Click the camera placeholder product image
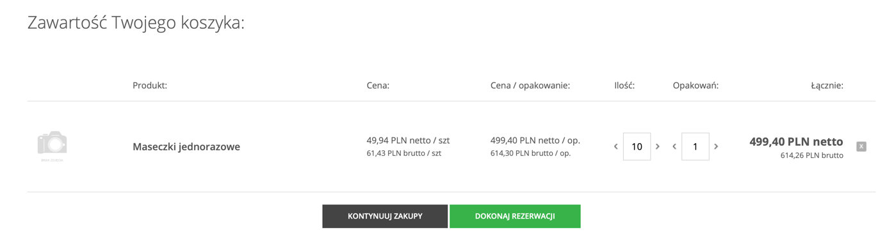The width and height of the screenshot is (887, 248). coord(53,146)
